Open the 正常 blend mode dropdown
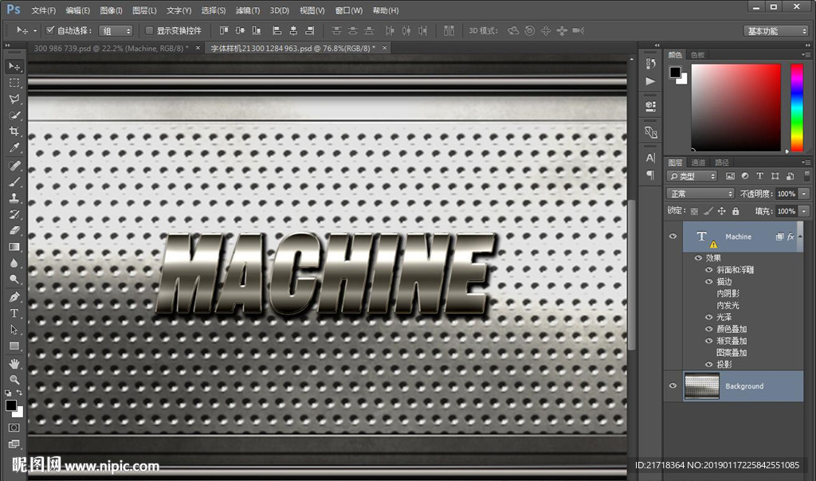Screen dimensions: 816x481 point(700,194)
